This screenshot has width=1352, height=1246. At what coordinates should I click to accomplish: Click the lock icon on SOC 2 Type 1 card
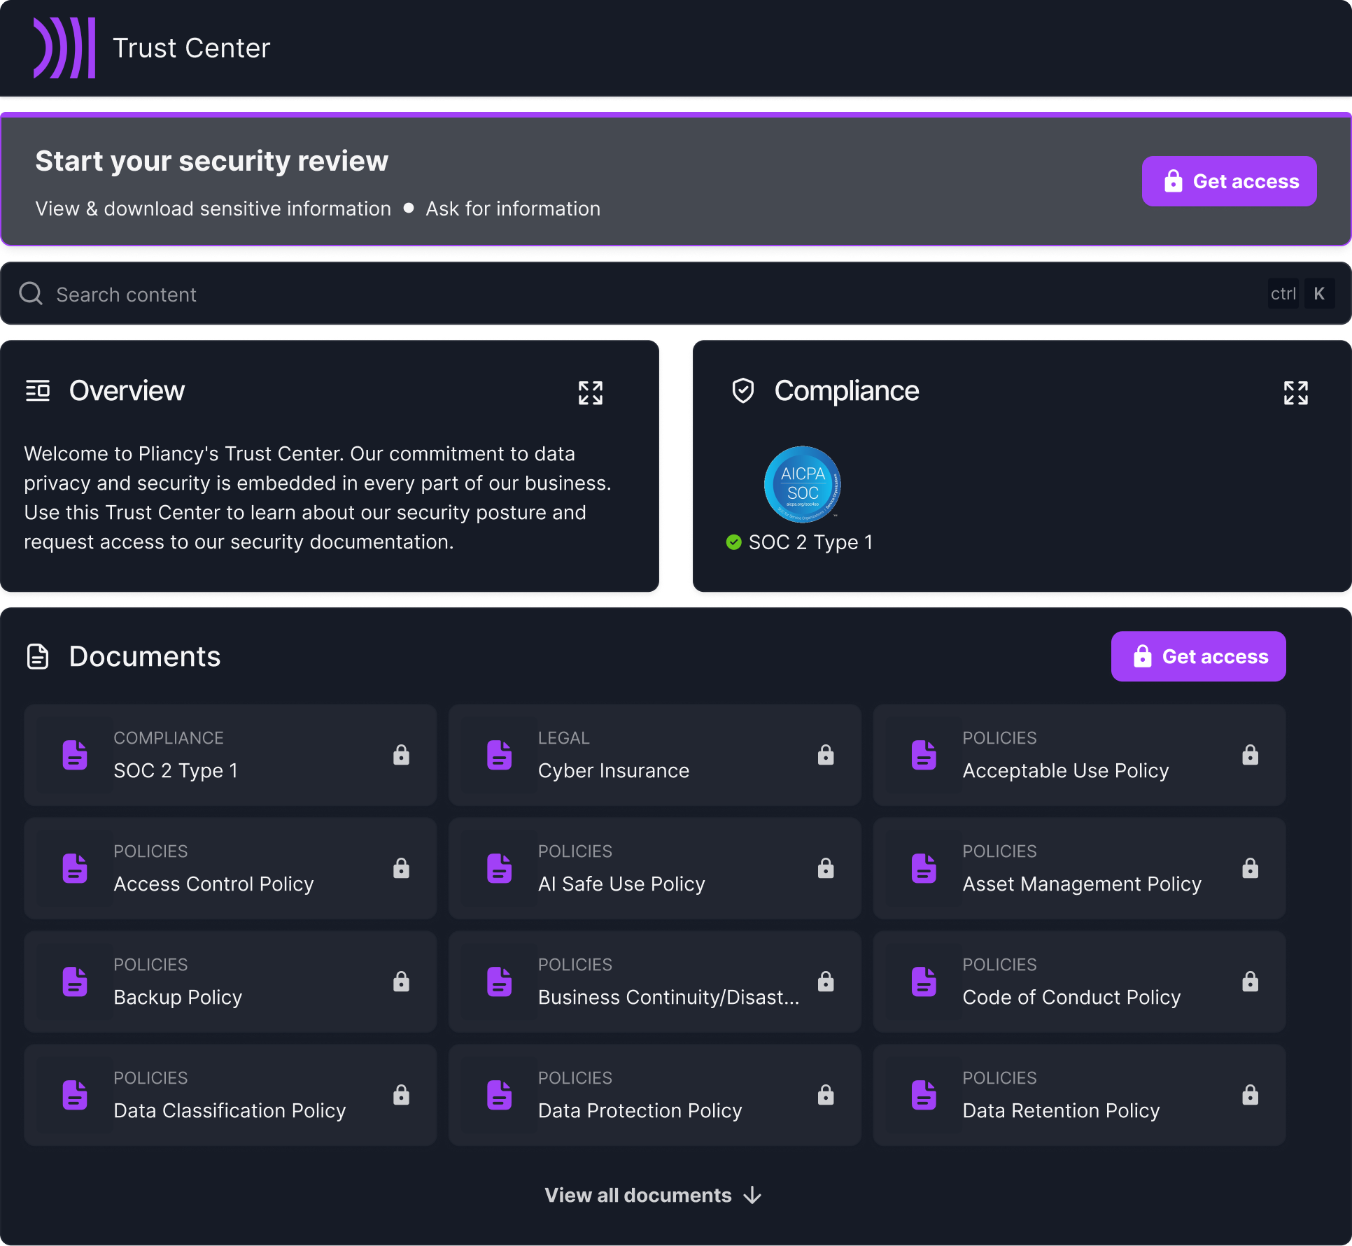(x=401, y=755)
